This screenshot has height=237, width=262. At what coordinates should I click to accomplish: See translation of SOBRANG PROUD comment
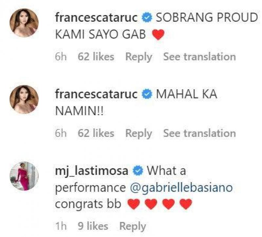199,57
